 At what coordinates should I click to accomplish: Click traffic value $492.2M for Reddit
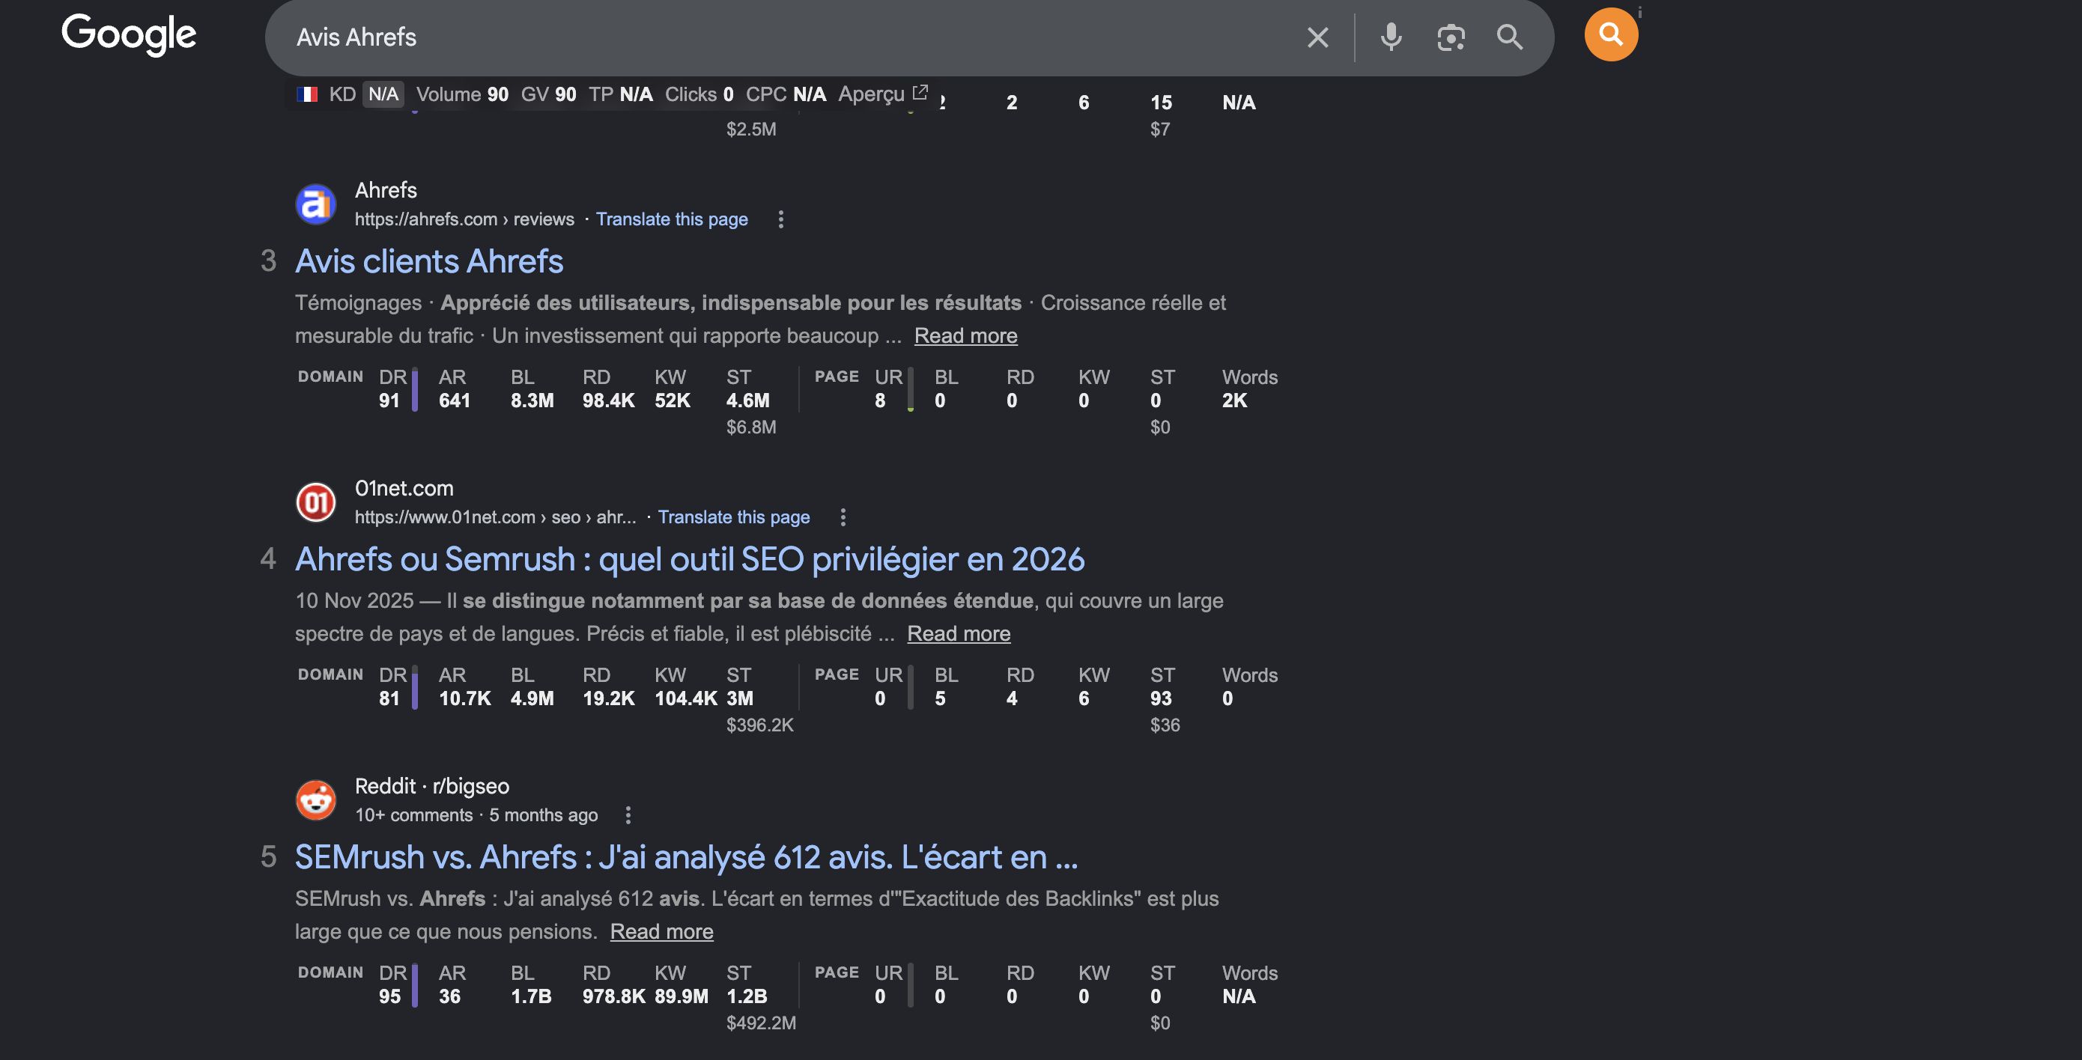761,1023
